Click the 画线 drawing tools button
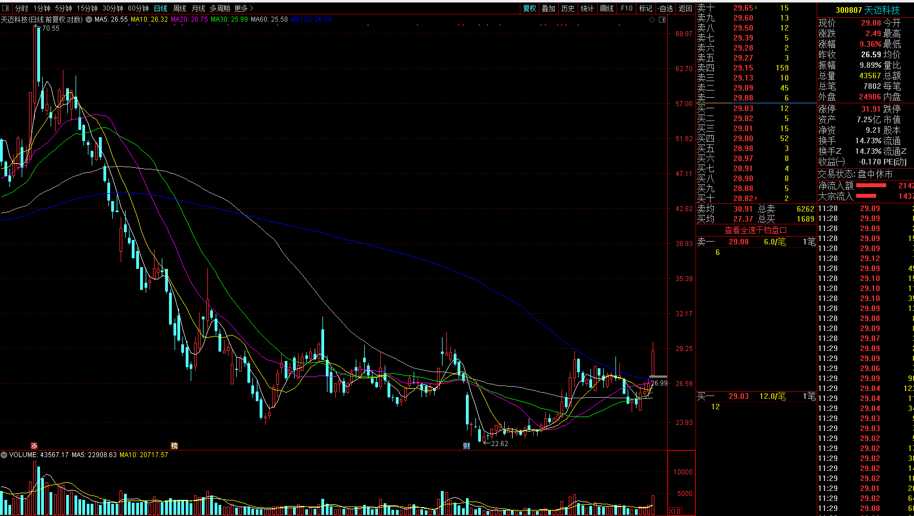Screen dimensions: 914x516 (607, 8)
